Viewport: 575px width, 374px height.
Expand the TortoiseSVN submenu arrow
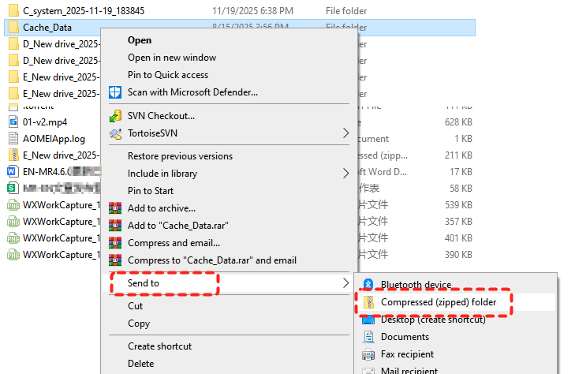click(345, 133)
